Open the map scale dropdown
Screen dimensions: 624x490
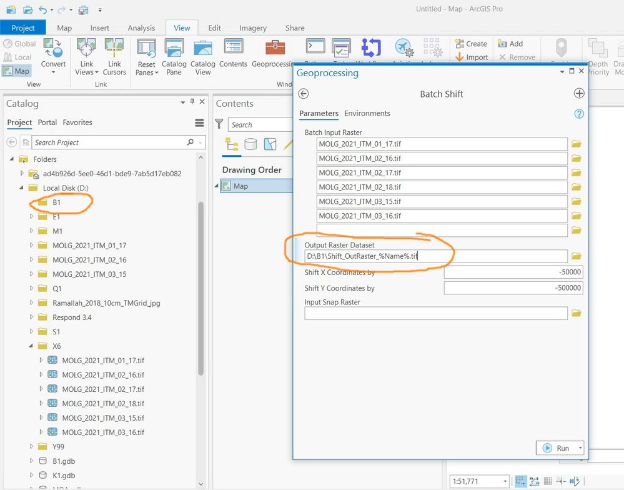tap(505, 481)
